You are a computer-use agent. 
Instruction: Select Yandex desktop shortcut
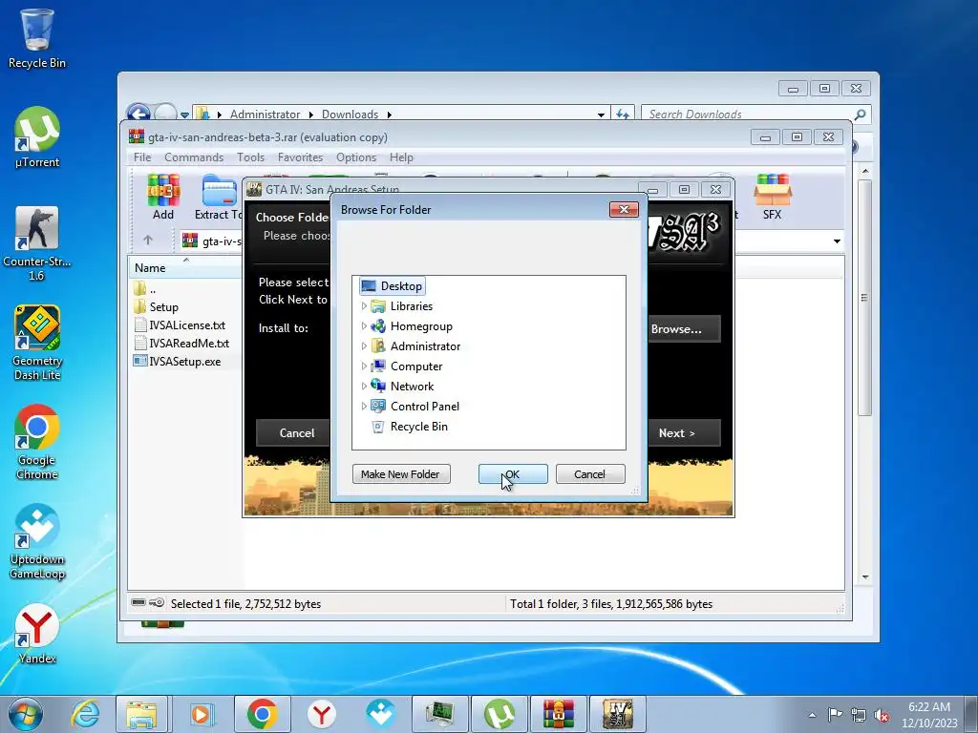pos(37,634)
